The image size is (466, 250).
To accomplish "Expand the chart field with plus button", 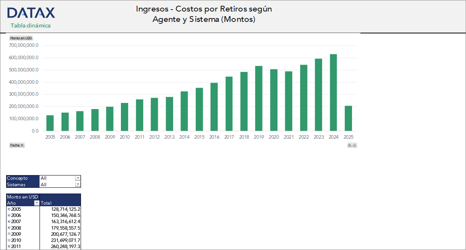I will (x=349, y=145).
